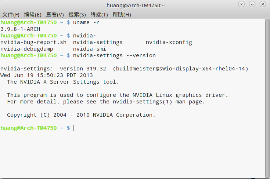Click the huang@Arch-TM4750:~ window title bar
Viewport: 270px width, 179px height.
[x=135, y=5]
